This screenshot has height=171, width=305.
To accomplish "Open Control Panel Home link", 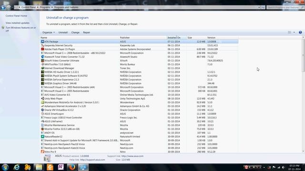I will point(16,16).
